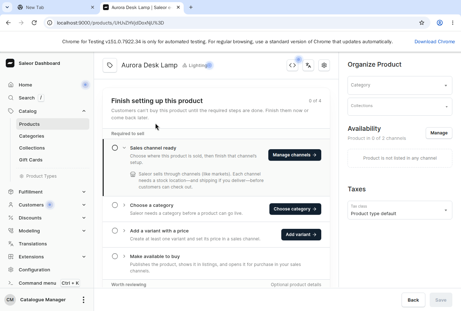This screenshot has width=461, height=311.
Task: Click the Modeling icon in sidebar
Action: (x=11, y=231)
